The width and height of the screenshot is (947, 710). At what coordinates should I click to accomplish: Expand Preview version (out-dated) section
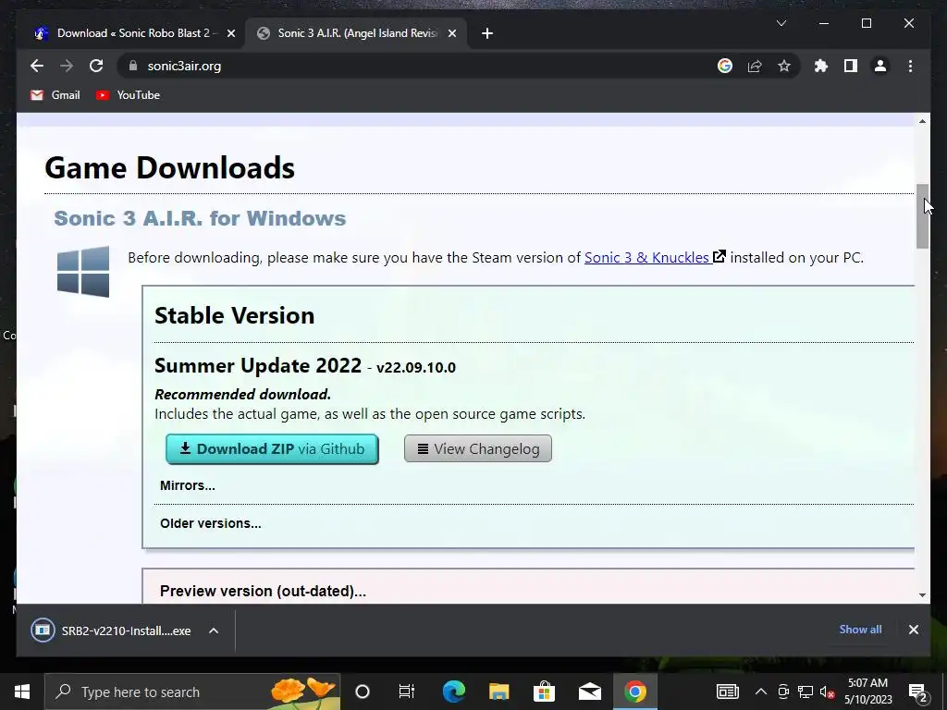263,591
